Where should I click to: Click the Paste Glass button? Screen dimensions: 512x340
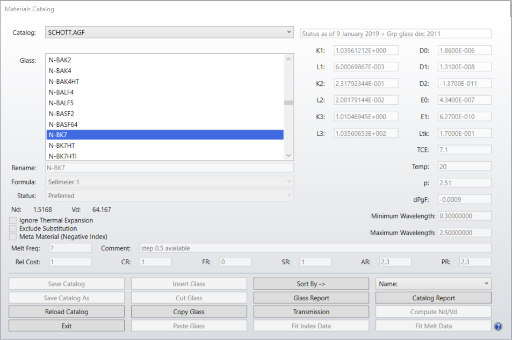[189, 326]
